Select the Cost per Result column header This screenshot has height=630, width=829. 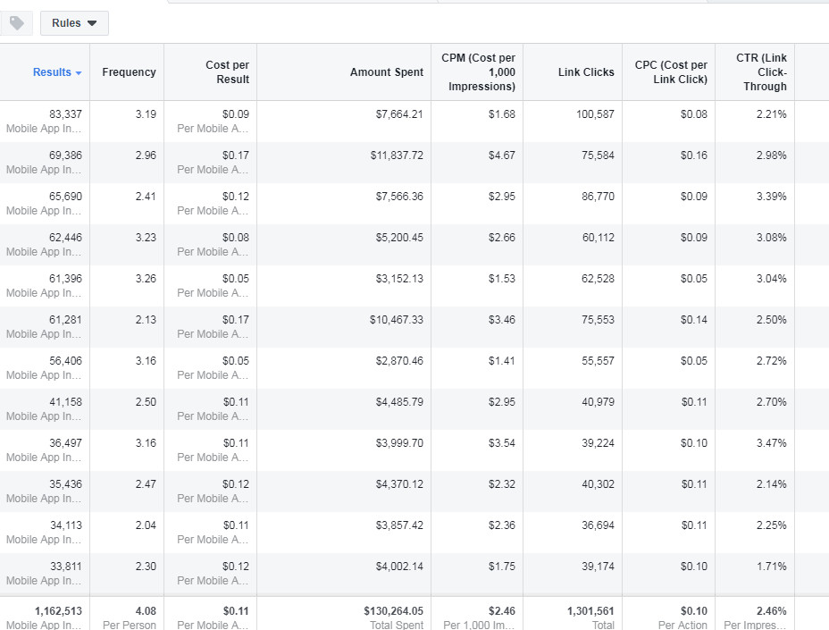click(x=227, y=72)
